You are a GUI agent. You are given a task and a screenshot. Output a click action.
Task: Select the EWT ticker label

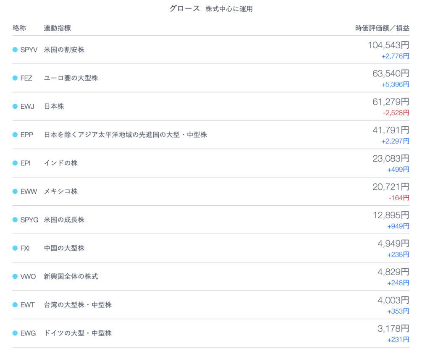(x=27, y=305)
